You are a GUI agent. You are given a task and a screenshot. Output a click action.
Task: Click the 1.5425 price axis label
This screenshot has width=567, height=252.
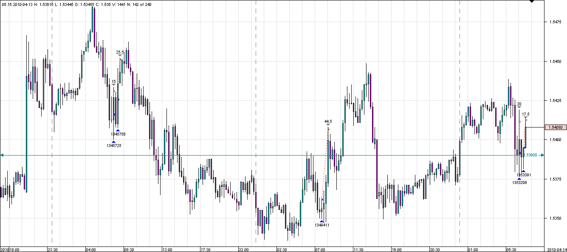(x=555, y=101)
